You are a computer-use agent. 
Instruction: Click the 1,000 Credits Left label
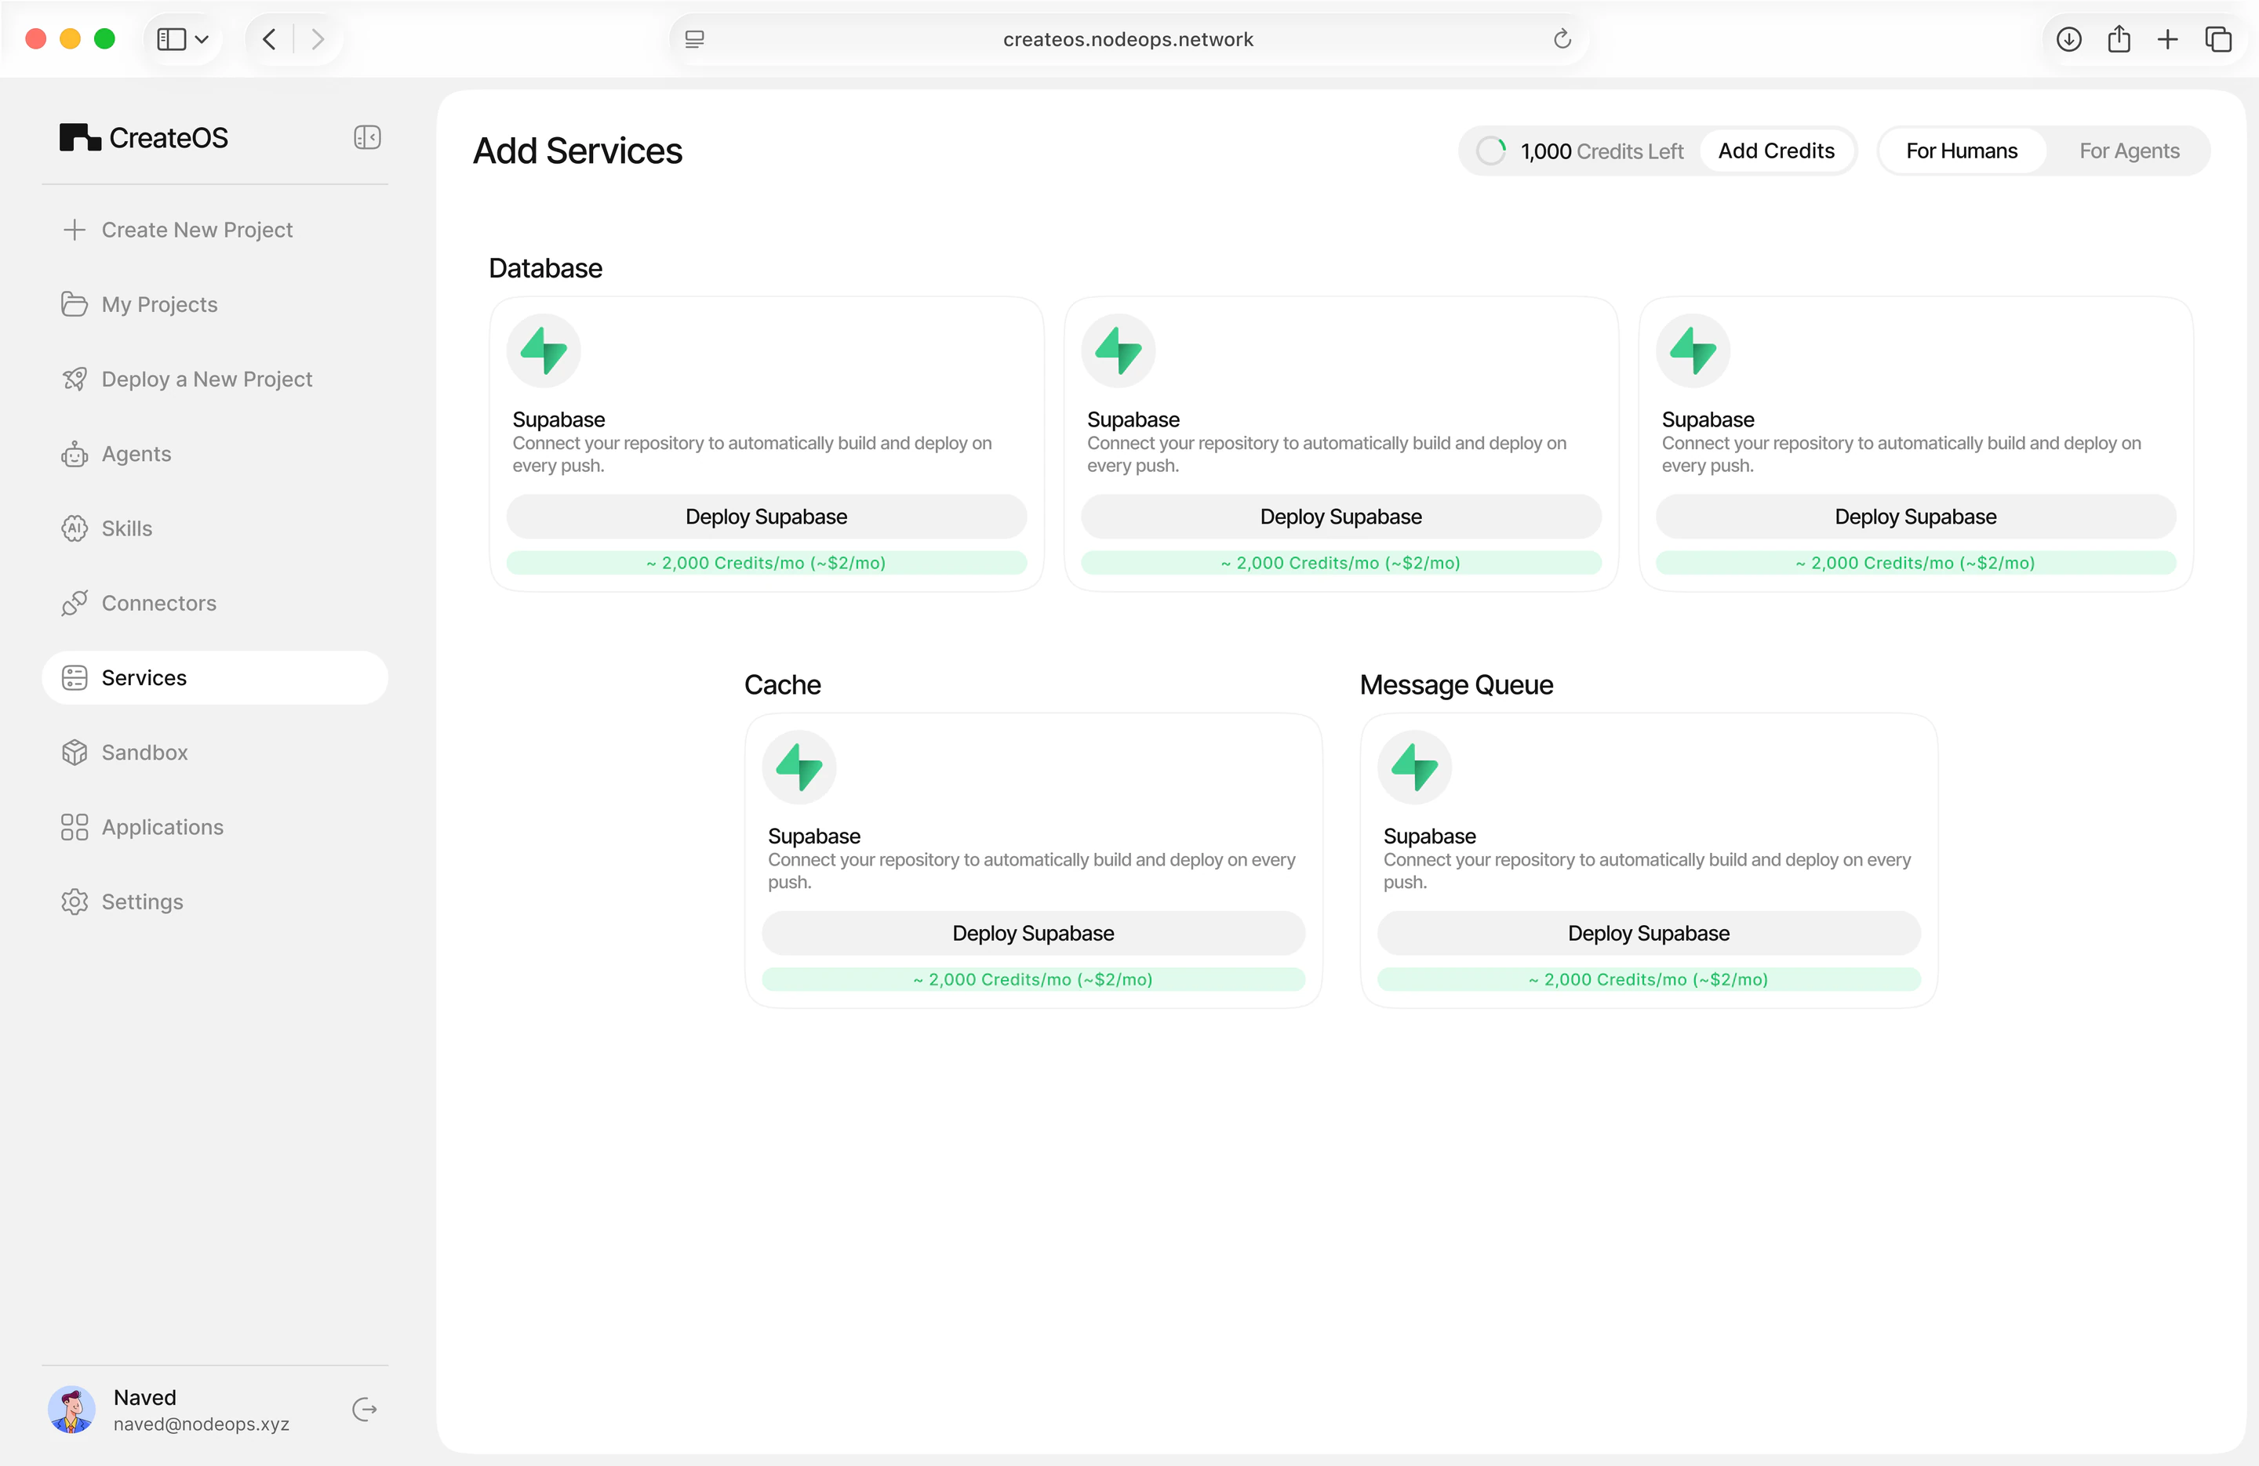[x=1601, y=151]
